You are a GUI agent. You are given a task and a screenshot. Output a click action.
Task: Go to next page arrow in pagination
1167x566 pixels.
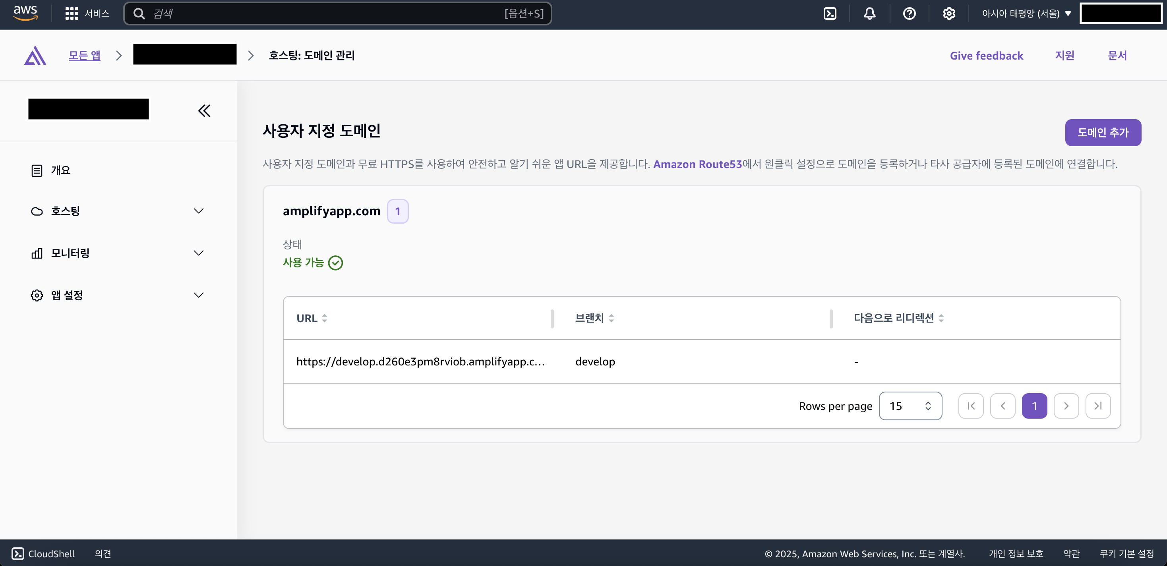pyautogui.click(x=1066, y=406)
